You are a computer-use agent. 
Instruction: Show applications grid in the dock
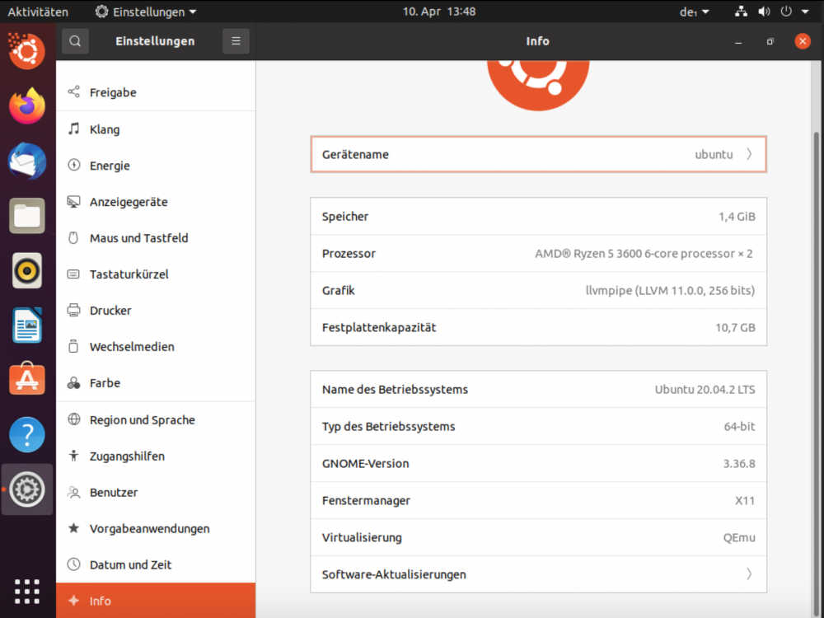coord(27,592)
